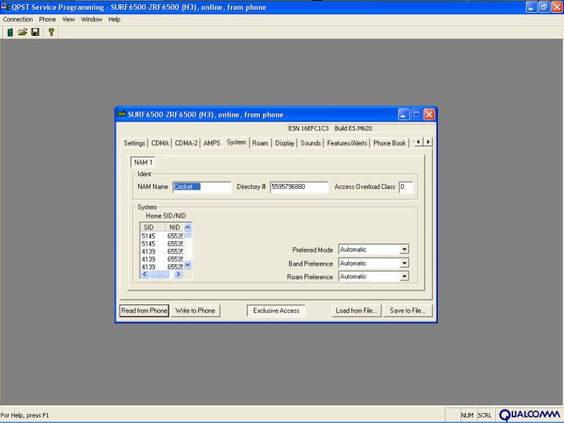The height and width of the screenshot is (423, 564).
Task: Switch to the CDMA-2 tab
Action: tap(186, 143)
